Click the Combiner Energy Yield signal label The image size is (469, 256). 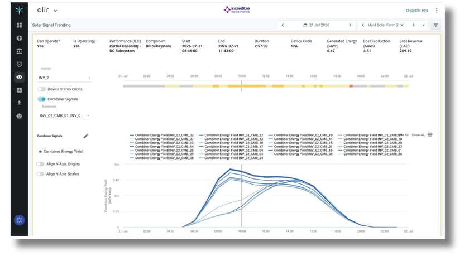point(63,152)
